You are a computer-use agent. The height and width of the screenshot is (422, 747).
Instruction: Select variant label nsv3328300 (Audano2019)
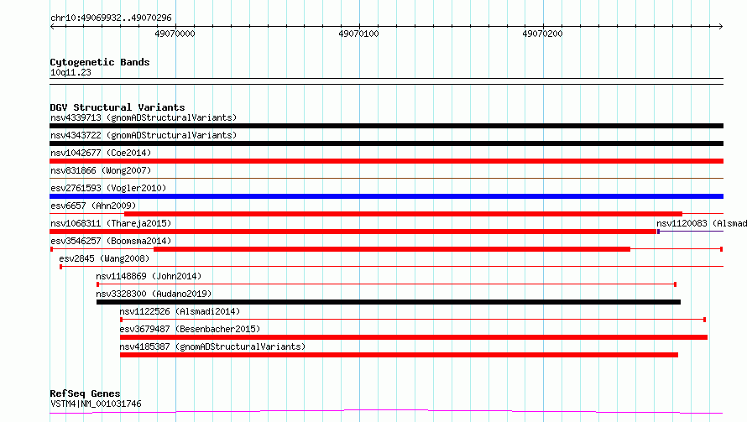(154, 294)
